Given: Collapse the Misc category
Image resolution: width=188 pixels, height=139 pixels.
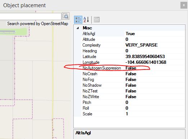Looking at the screenshot, I should tap(78, 28).
